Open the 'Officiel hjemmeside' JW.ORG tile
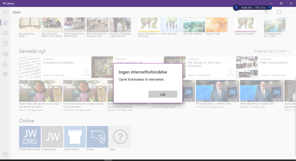The height and width of the screenshot is (161, 296). 30,137
